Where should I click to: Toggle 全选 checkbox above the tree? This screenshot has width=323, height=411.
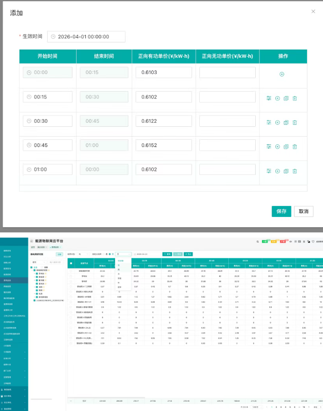coord(32,267)
